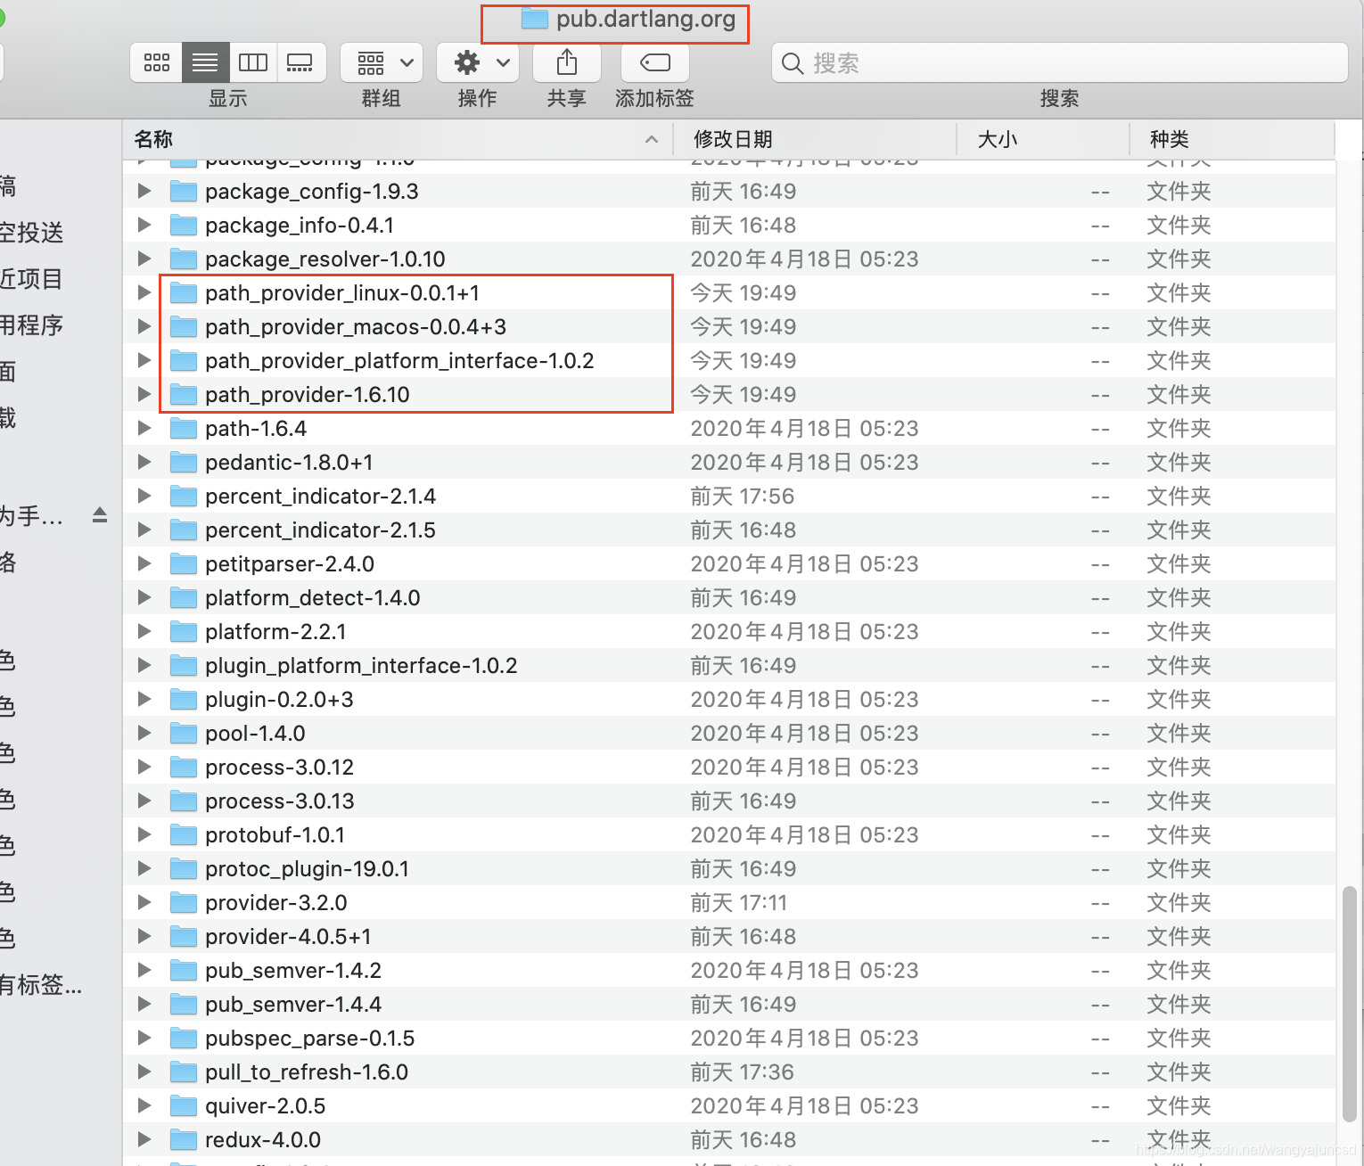The image size is (1364, 1166).
Task: Open the action gear menu
Action: [479, 62]
